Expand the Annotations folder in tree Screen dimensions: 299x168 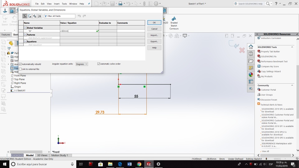pos(8,64)
